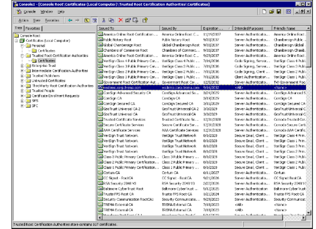Expand the Untrusted Certificates node
Screen dimensions: 316x229
tap(22, 81)
